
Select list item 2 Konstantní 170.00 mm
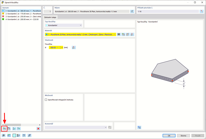click(21, 13)
